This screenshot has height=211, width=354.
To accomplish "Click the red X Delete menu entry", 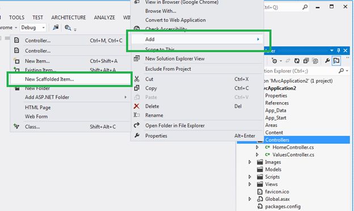I will point(197,106).
